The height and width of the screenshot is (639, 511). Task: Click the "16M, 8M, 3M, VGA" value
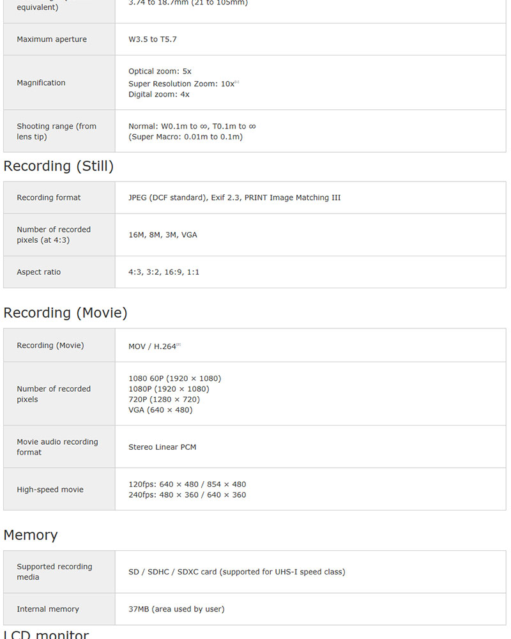163,235
